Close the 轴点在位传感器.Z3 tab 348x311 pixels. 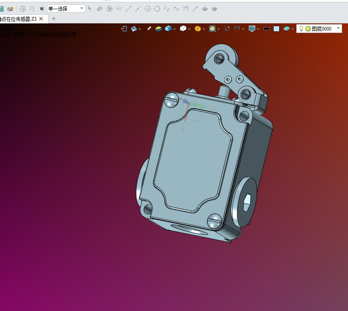point(41,19)
